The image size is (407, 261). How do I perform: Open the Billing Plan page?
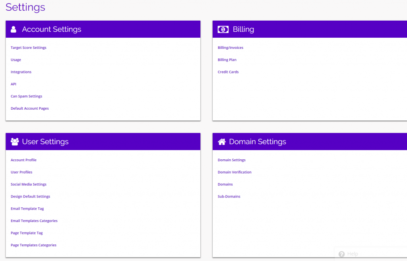(227, 60)
